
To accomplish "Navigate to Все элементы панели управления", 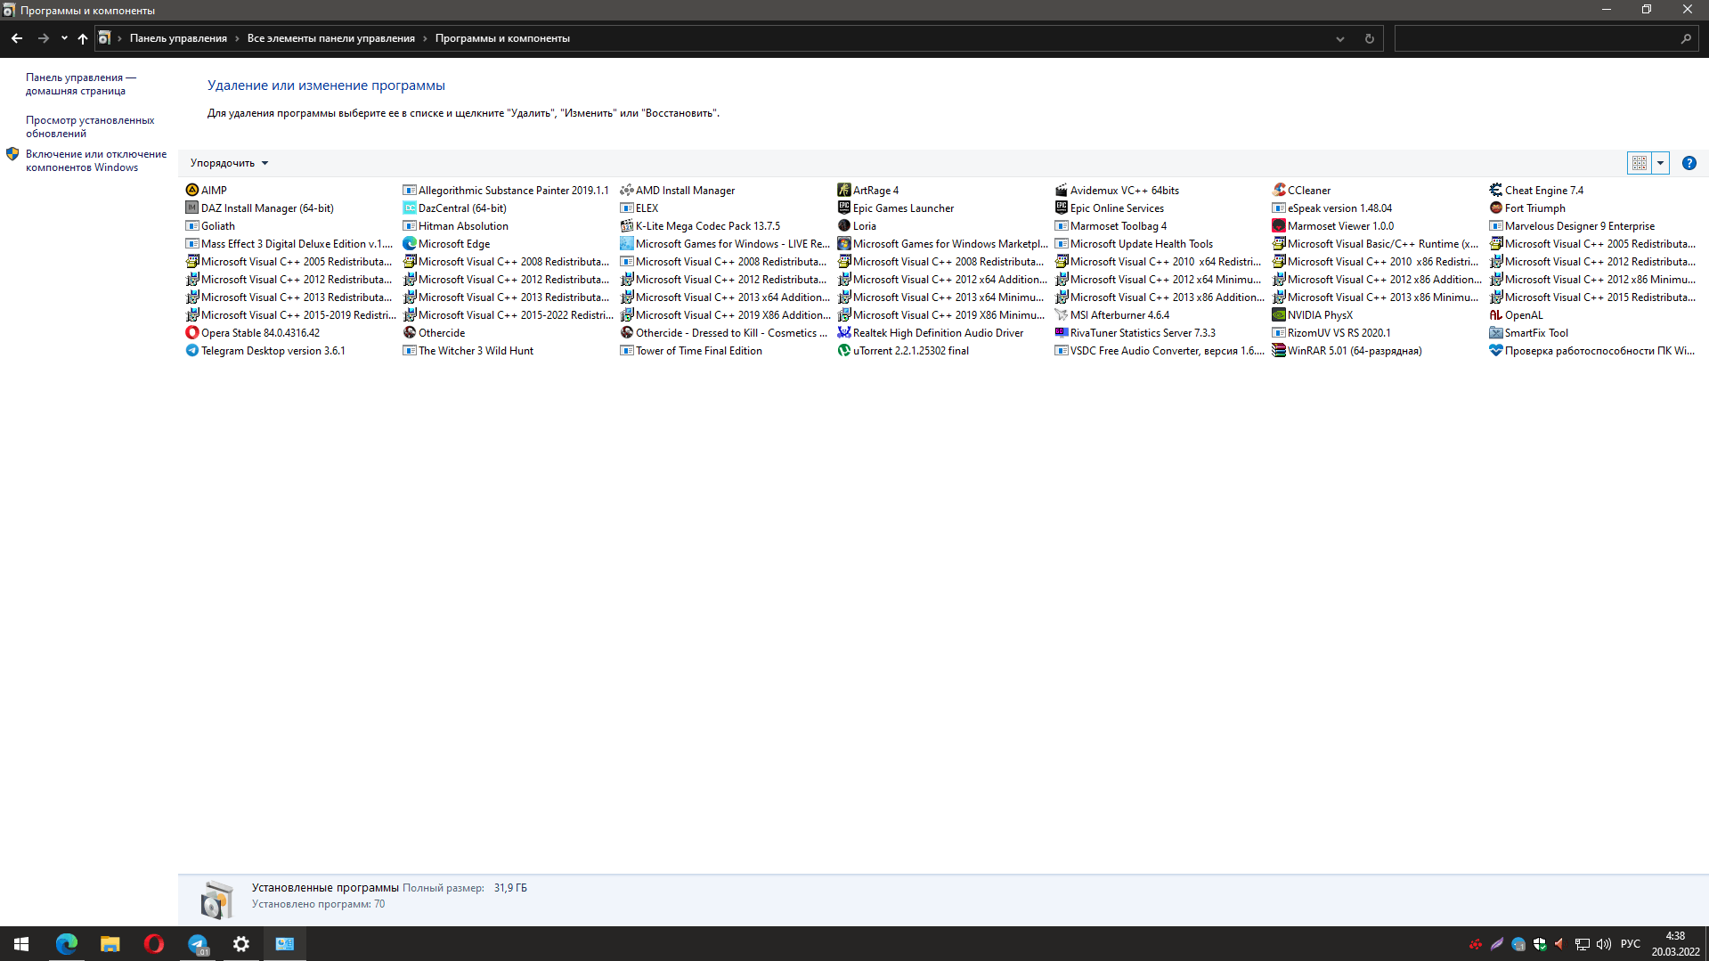I will pyautogui.click(x=330, y=38).
